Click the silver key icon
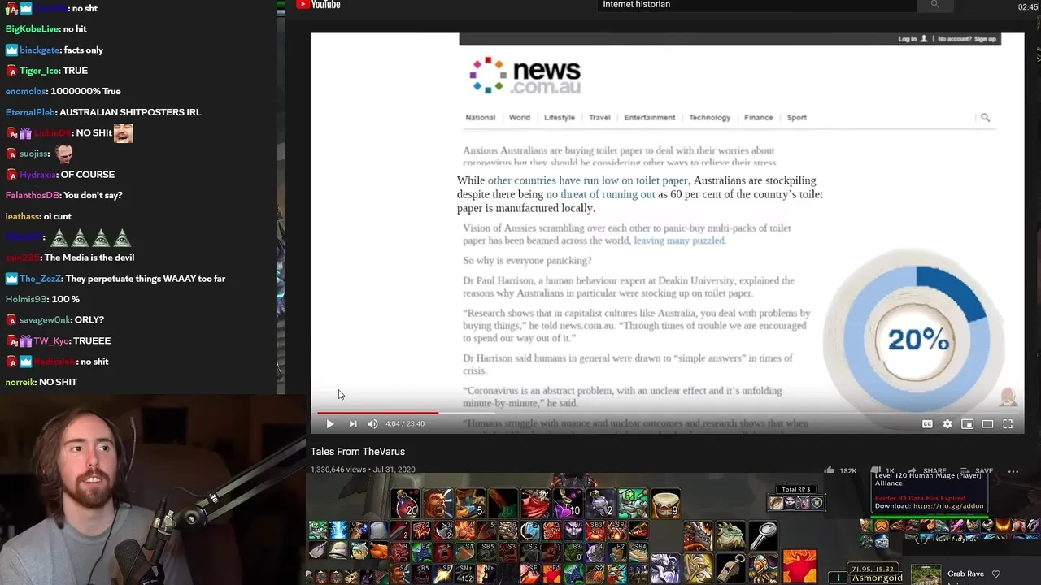This screenshot has width=1041, height=585. pyautogui.click(x=763, y=536)
